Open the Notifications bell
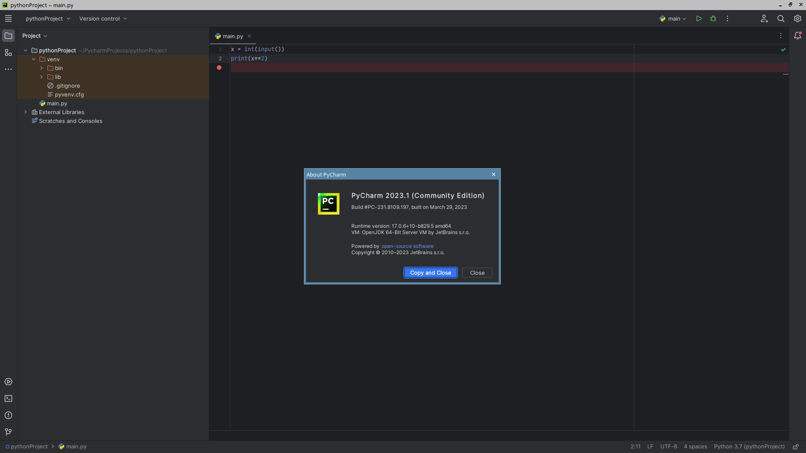806x453 pixels. (x=798, y=36)
